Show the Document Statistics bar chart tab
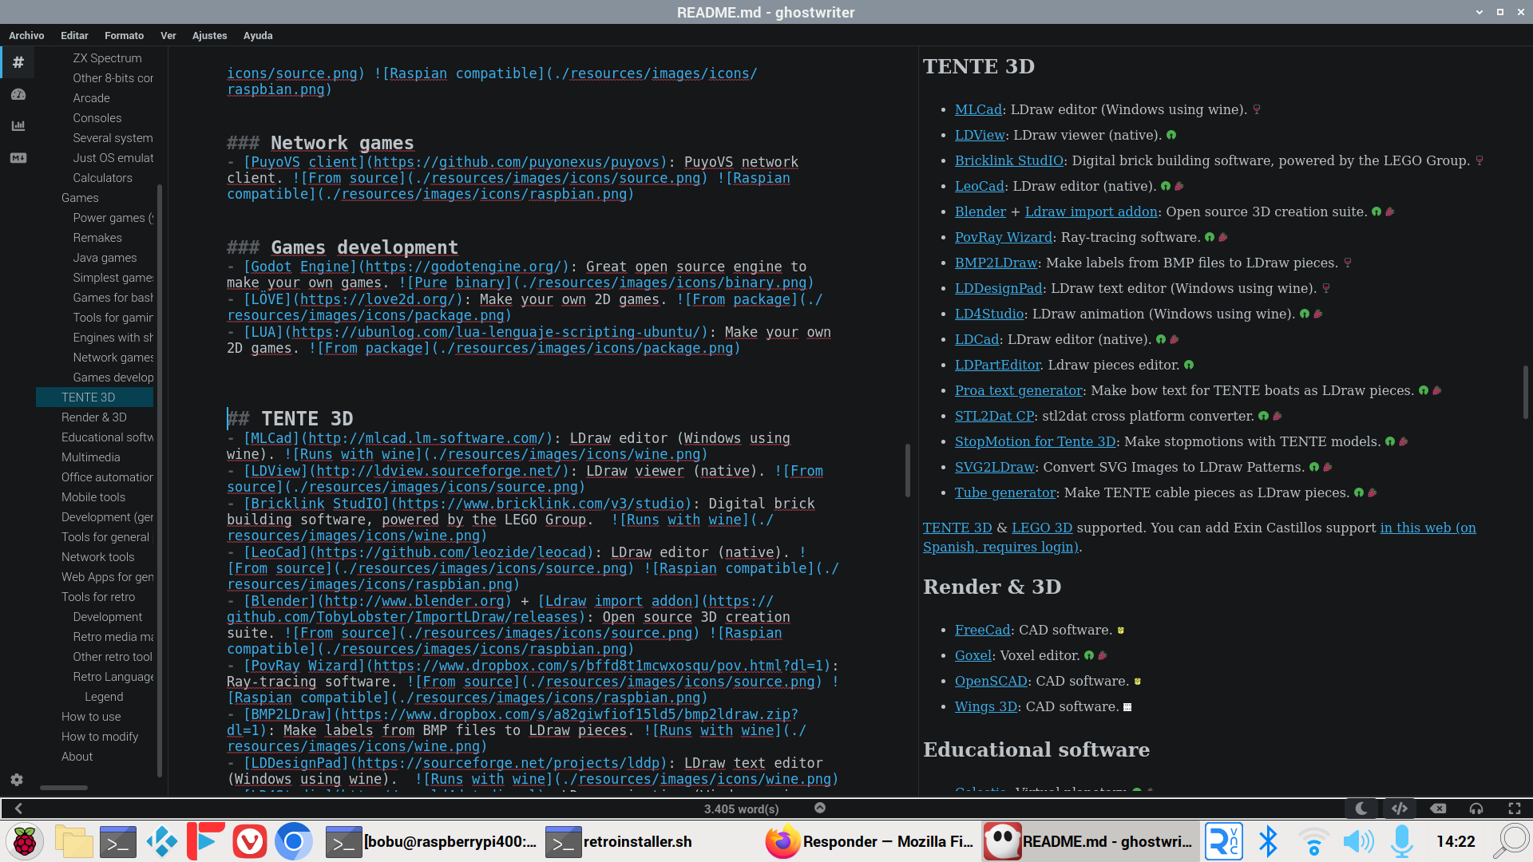 18,126
